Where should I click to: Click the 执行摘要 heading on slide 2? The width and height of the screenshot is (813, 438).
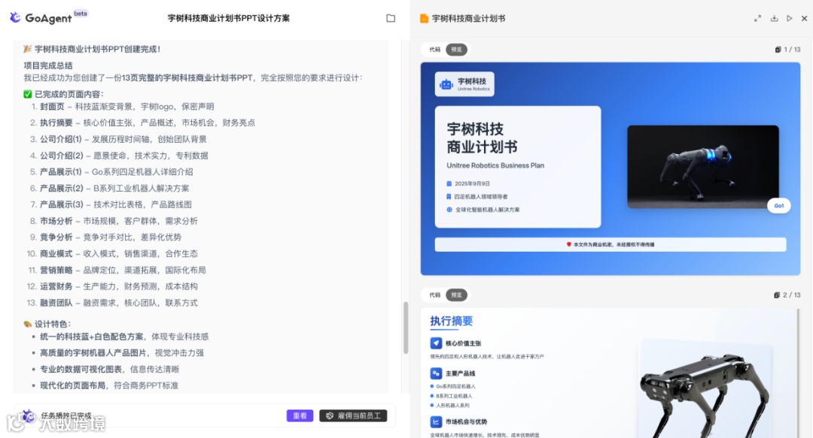point(452,321)
